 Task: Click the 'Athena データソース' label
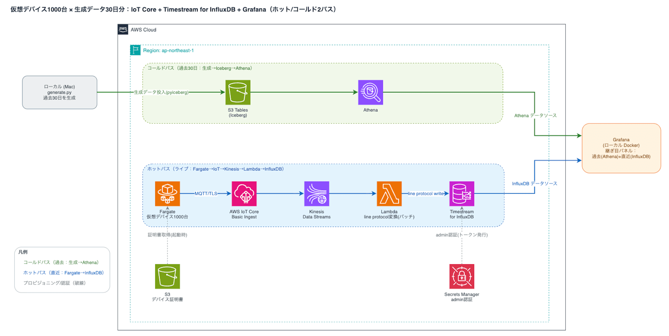(x=536, y=115)
